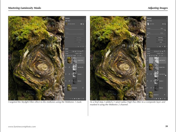Select Layers tab in right screenshot
The height and width of the screenshot is (132, 176).
pyautogui.click(x=148, y=49)
